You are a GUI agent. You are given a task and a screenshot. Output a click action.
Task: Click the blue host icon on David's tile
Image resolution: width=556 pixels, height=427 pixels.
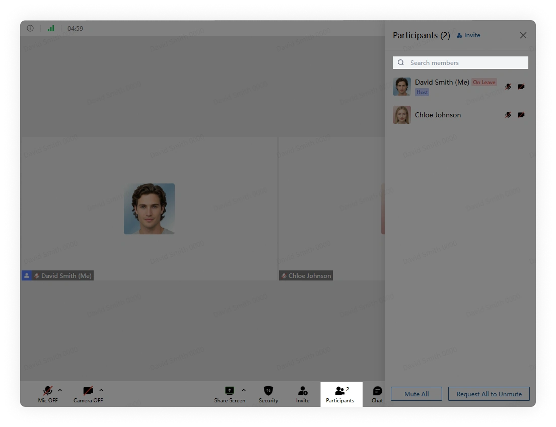pyautogui.click(x=27, y=275)
